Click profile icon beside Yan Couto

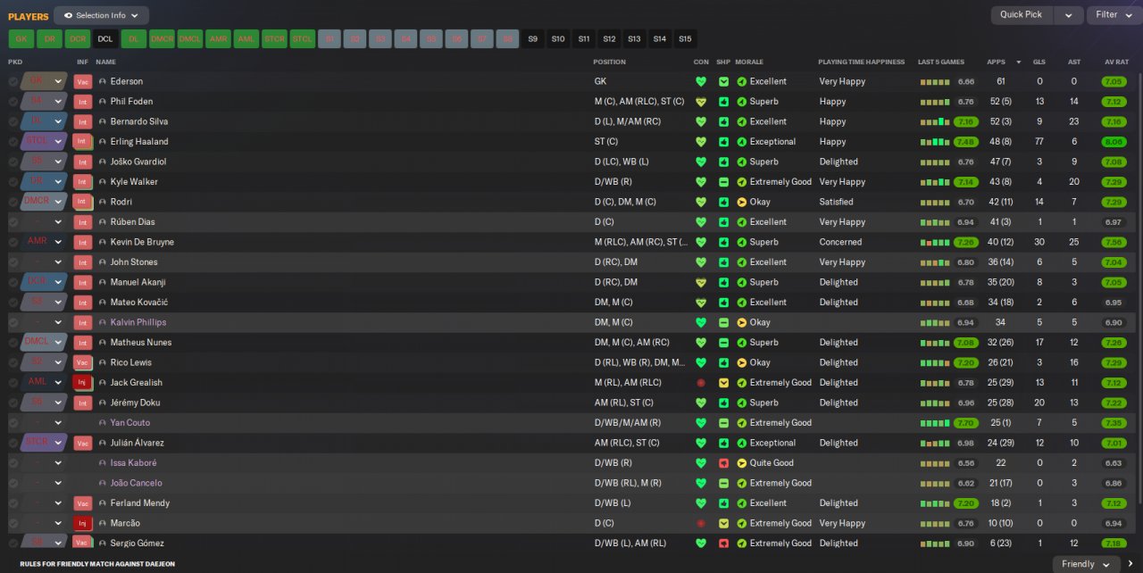[103, 423]
